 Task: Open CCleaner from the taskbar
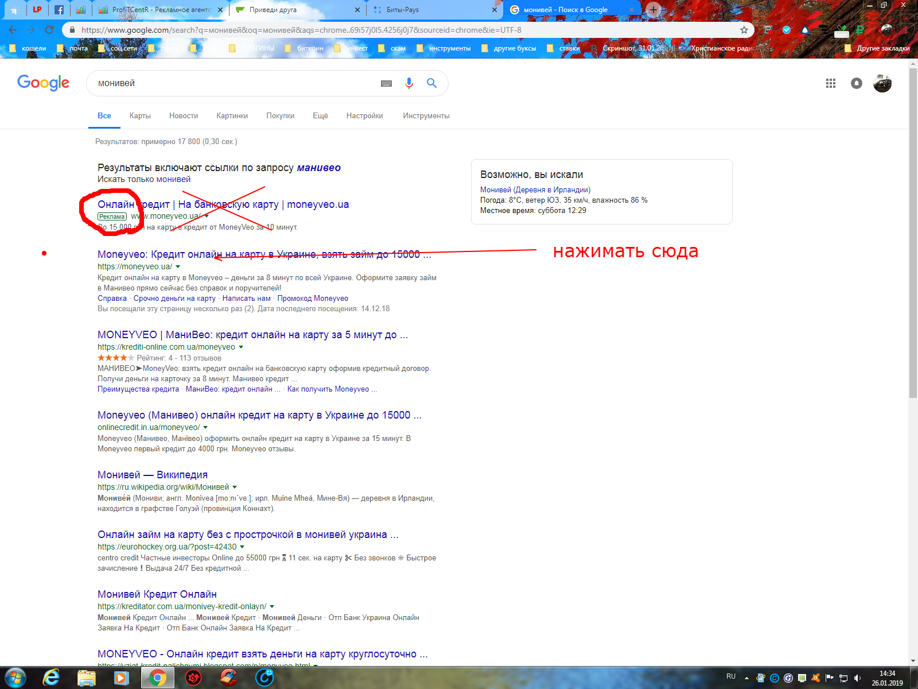click(x=229, y=678)
